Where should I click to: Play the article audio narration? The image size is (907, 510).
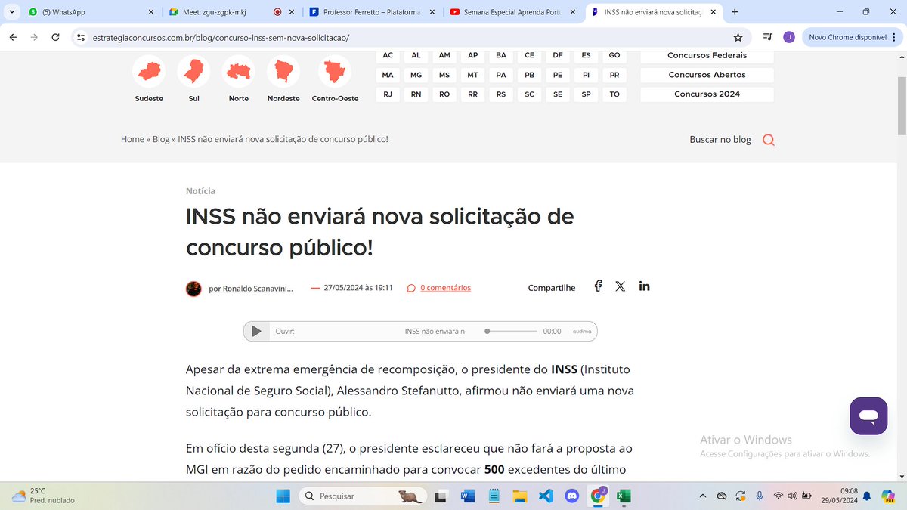[x=256, y=331]
